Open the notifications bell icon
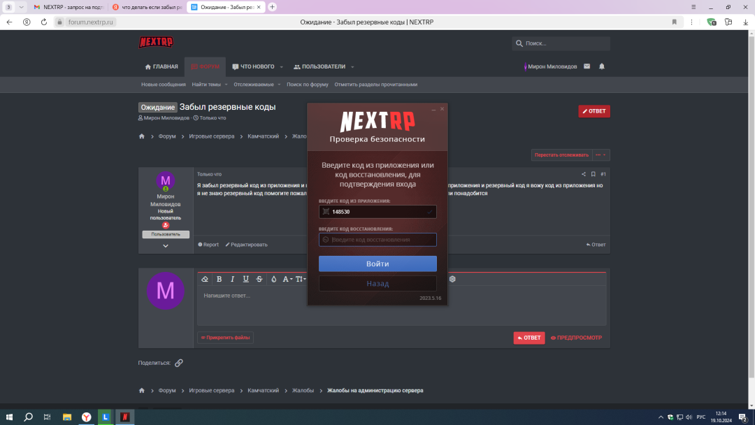 tap(602, 66)
